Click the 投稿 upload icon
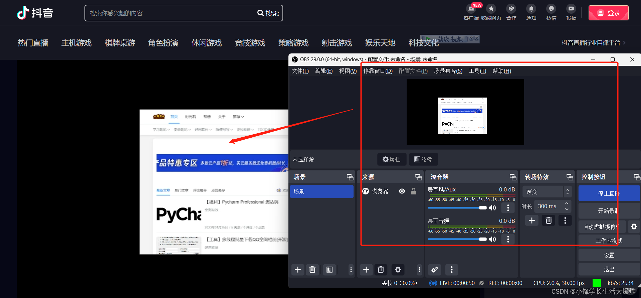Screen dimensions: 641x298 pos(571,9)
